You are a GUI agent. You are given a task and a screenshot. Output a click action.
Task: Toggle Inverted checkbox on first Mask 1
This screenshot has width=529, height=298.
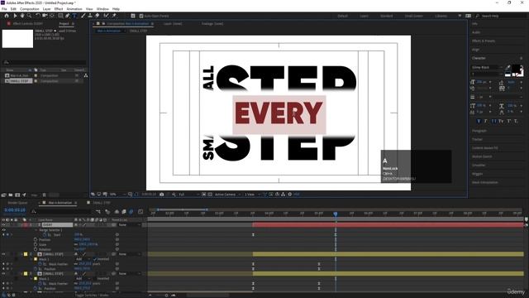(95, 259)
